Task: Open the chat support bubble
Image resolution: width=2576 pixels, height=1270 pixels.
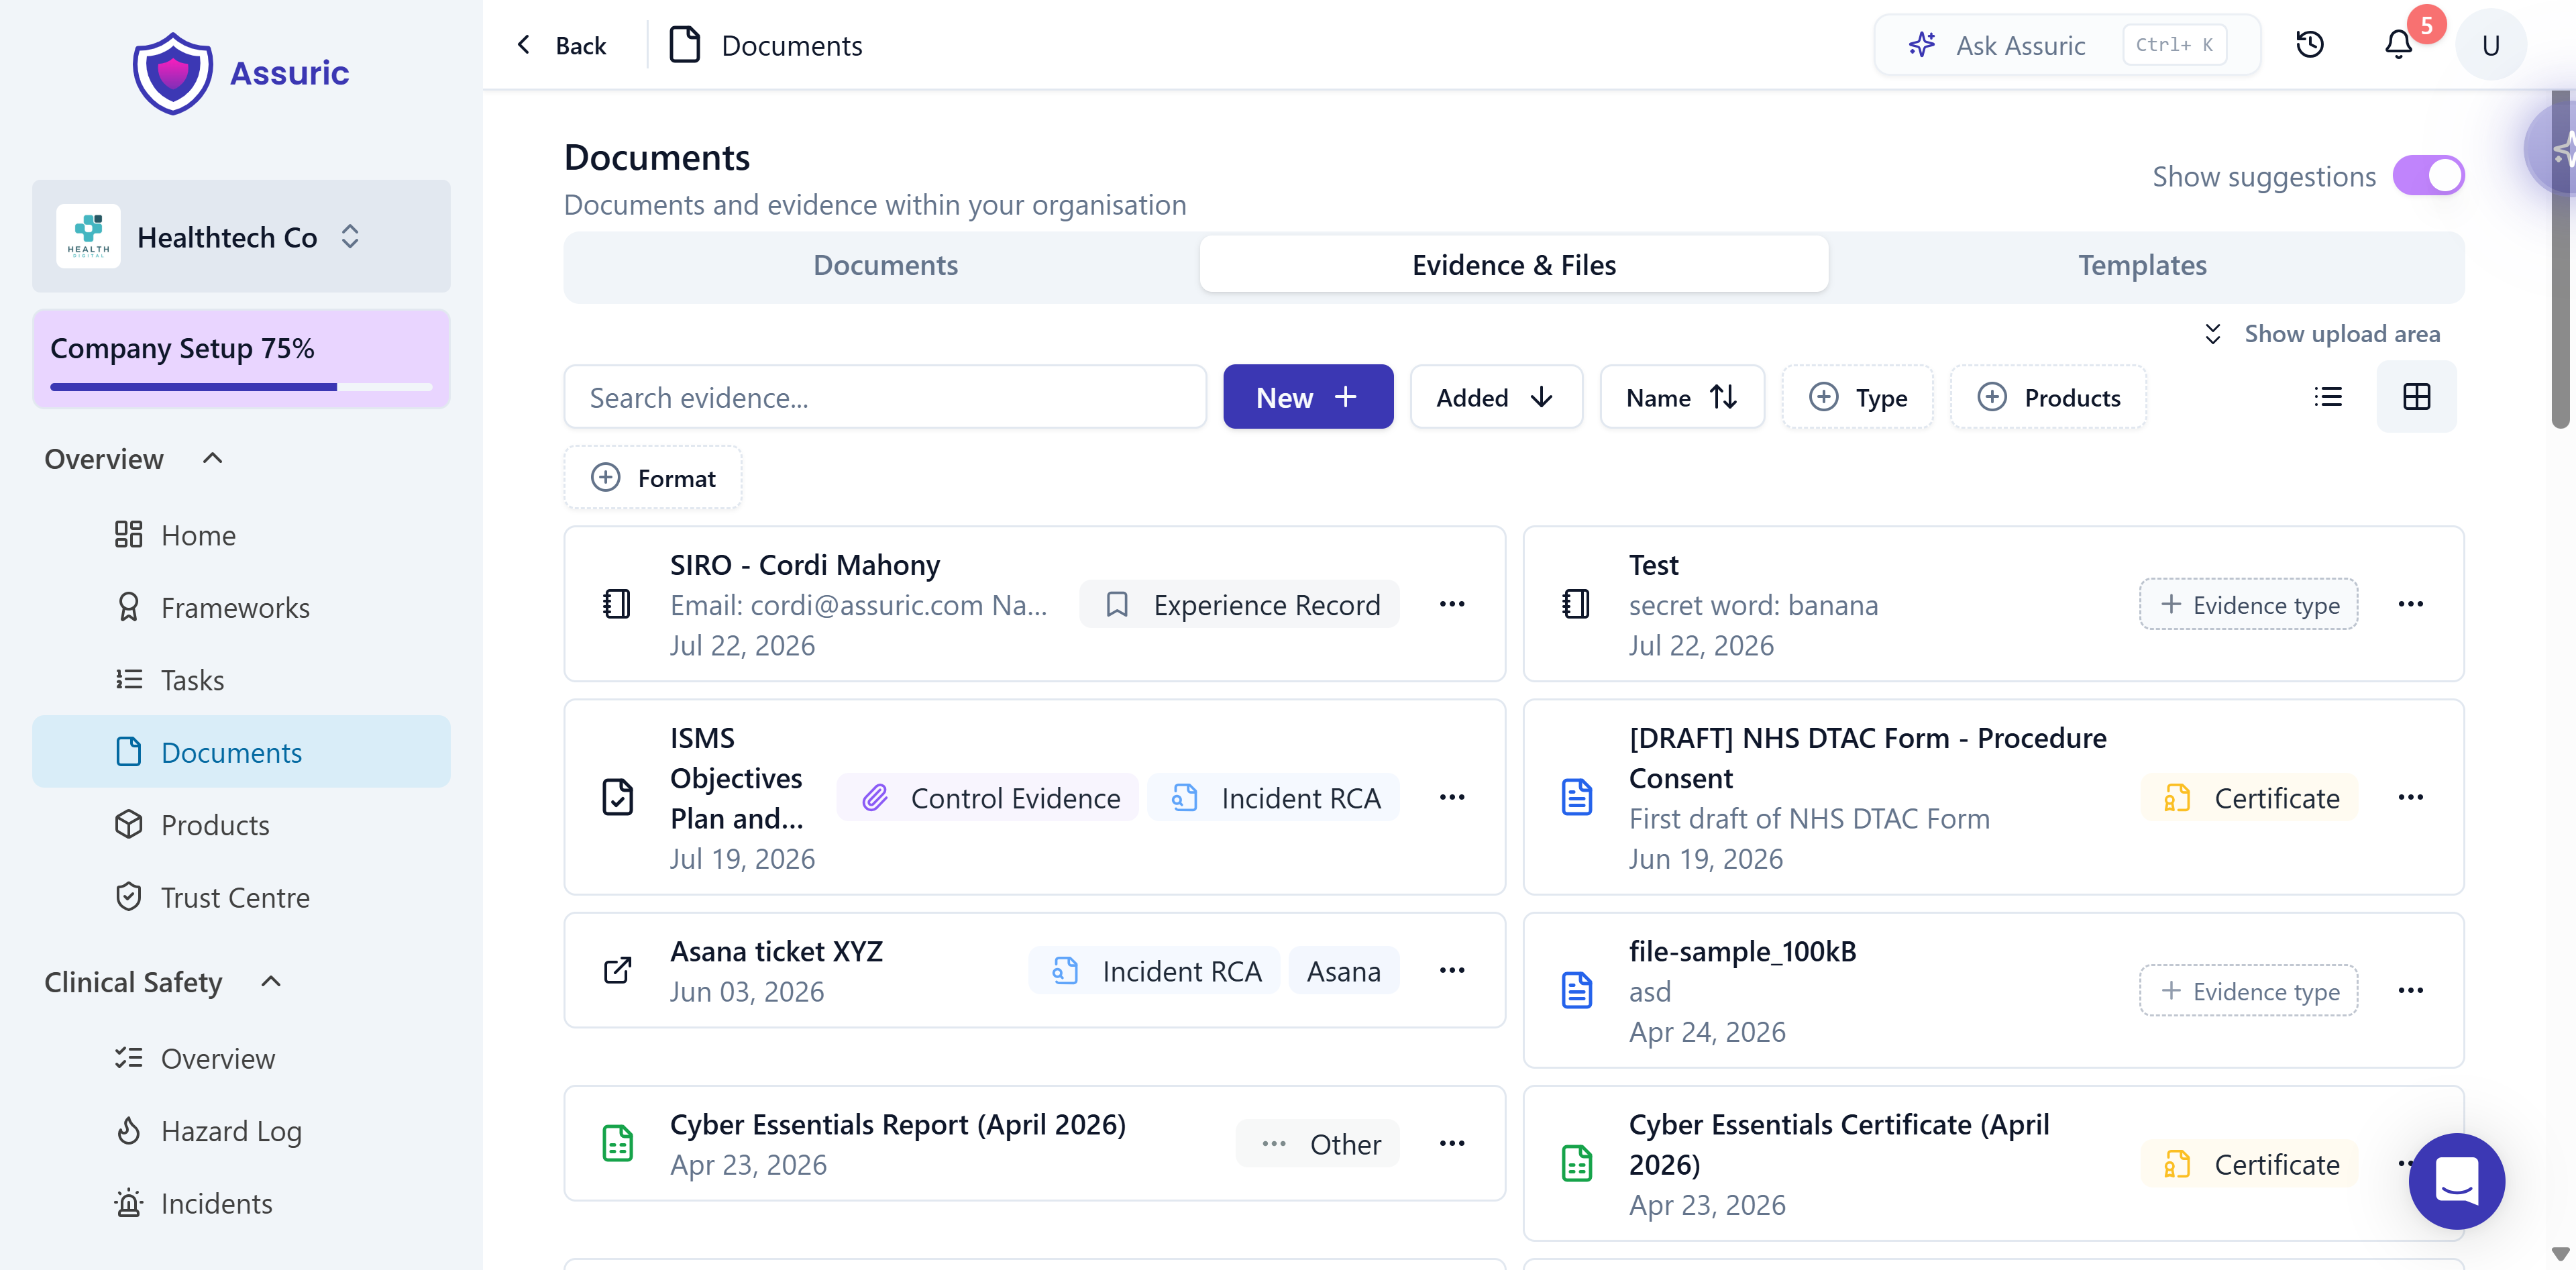Action: tap(2456, 1181)
